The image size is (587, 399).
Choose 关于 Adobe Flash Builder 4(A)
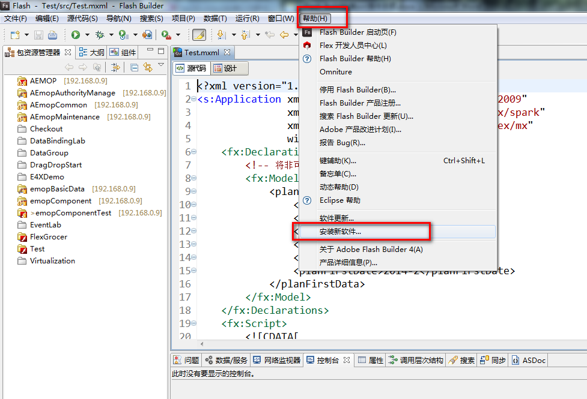[x=398, y=249]
